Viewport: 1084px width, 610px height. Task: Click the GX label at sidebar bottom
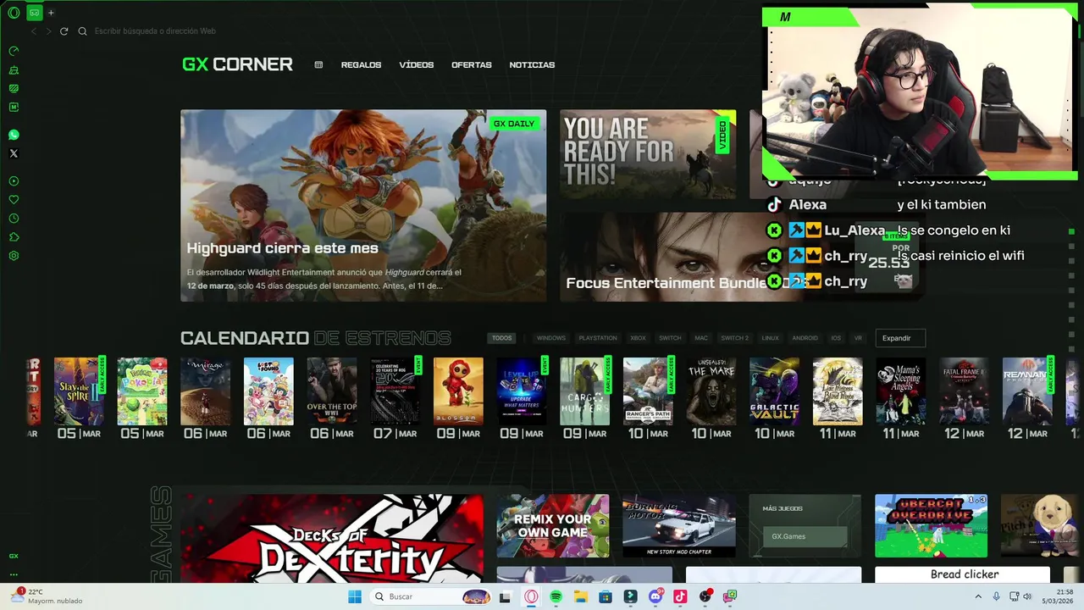(x=14, y=557)
